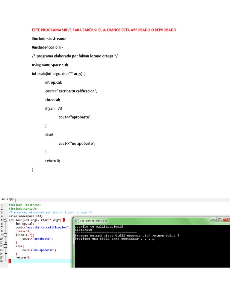Click the E:\LOO10\LOO10.exe title bar text
230x307 pixels.
(x=93, y=221)
